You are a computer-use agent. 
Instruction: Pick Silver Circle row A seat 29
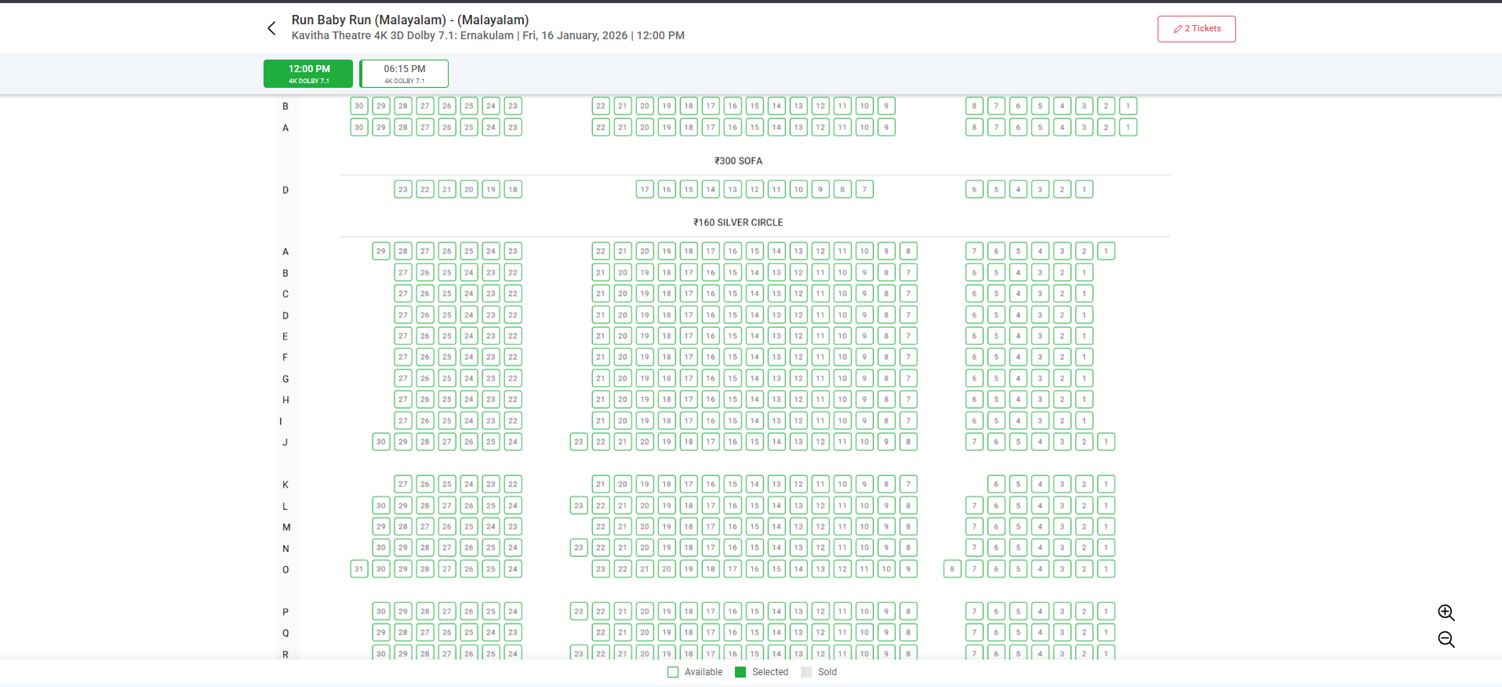pos(381,252)
